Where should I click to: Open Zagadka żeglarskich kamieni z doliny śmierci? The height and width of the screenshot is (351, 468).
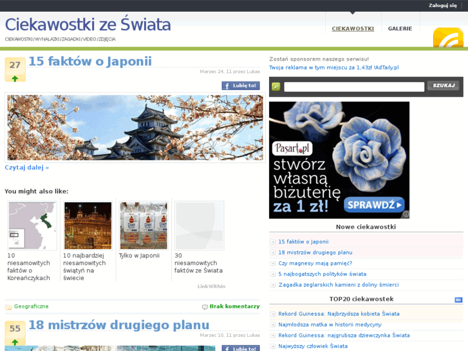click(x=339, y=285)
